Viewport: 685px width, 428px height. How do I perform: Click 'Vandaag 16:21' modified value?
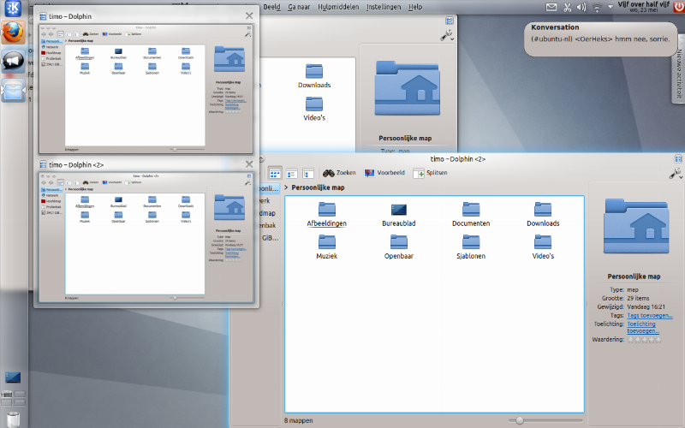coord(646,306)
